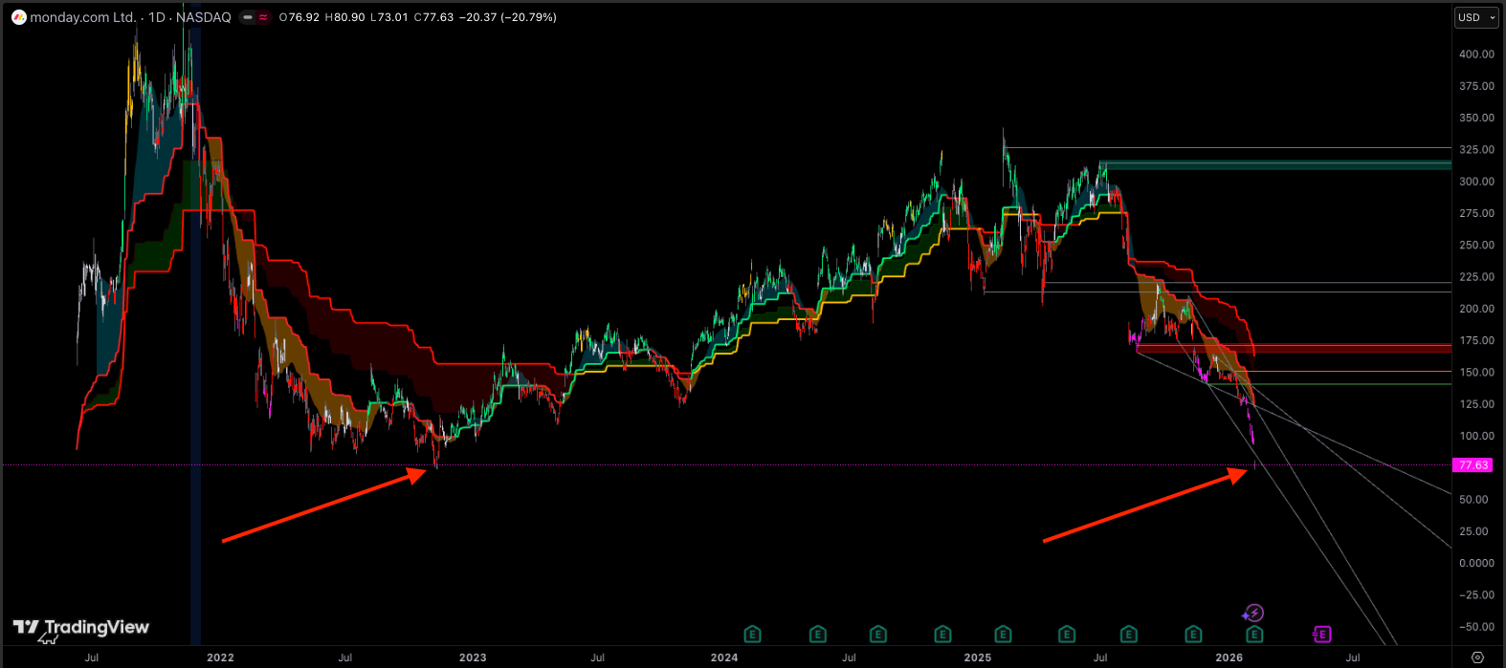The image size is (1506, 668).
Task: Click the 275.00 price scale label
Action: pos(1476,213)
